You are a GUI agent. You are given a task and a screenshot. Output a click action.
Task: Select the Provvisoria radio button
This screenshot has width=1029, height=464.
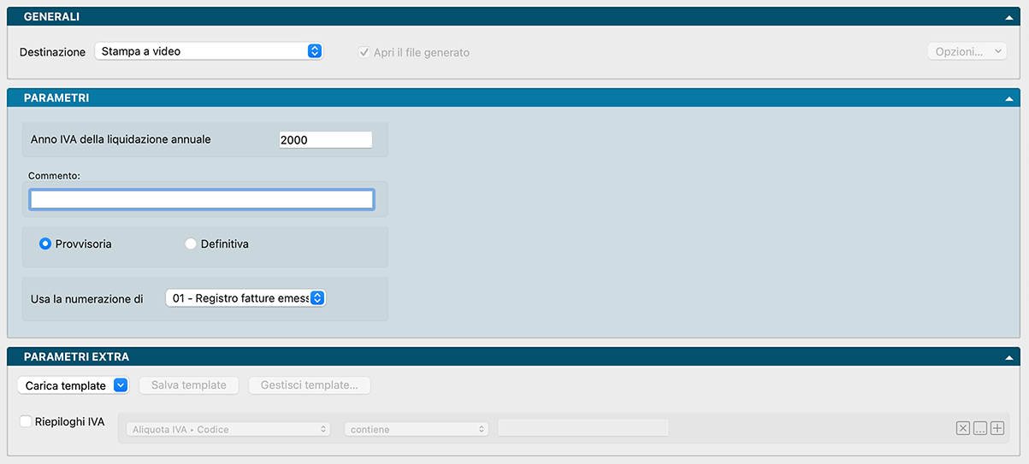click(45, 244)
